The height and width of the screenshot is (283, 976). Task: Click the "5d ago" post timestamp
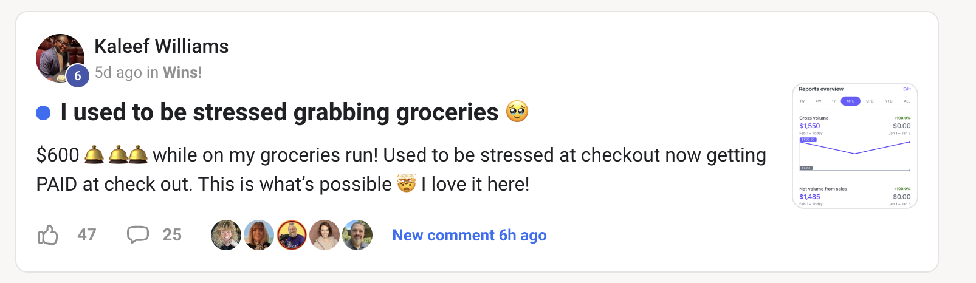click(x=118, y=73)
